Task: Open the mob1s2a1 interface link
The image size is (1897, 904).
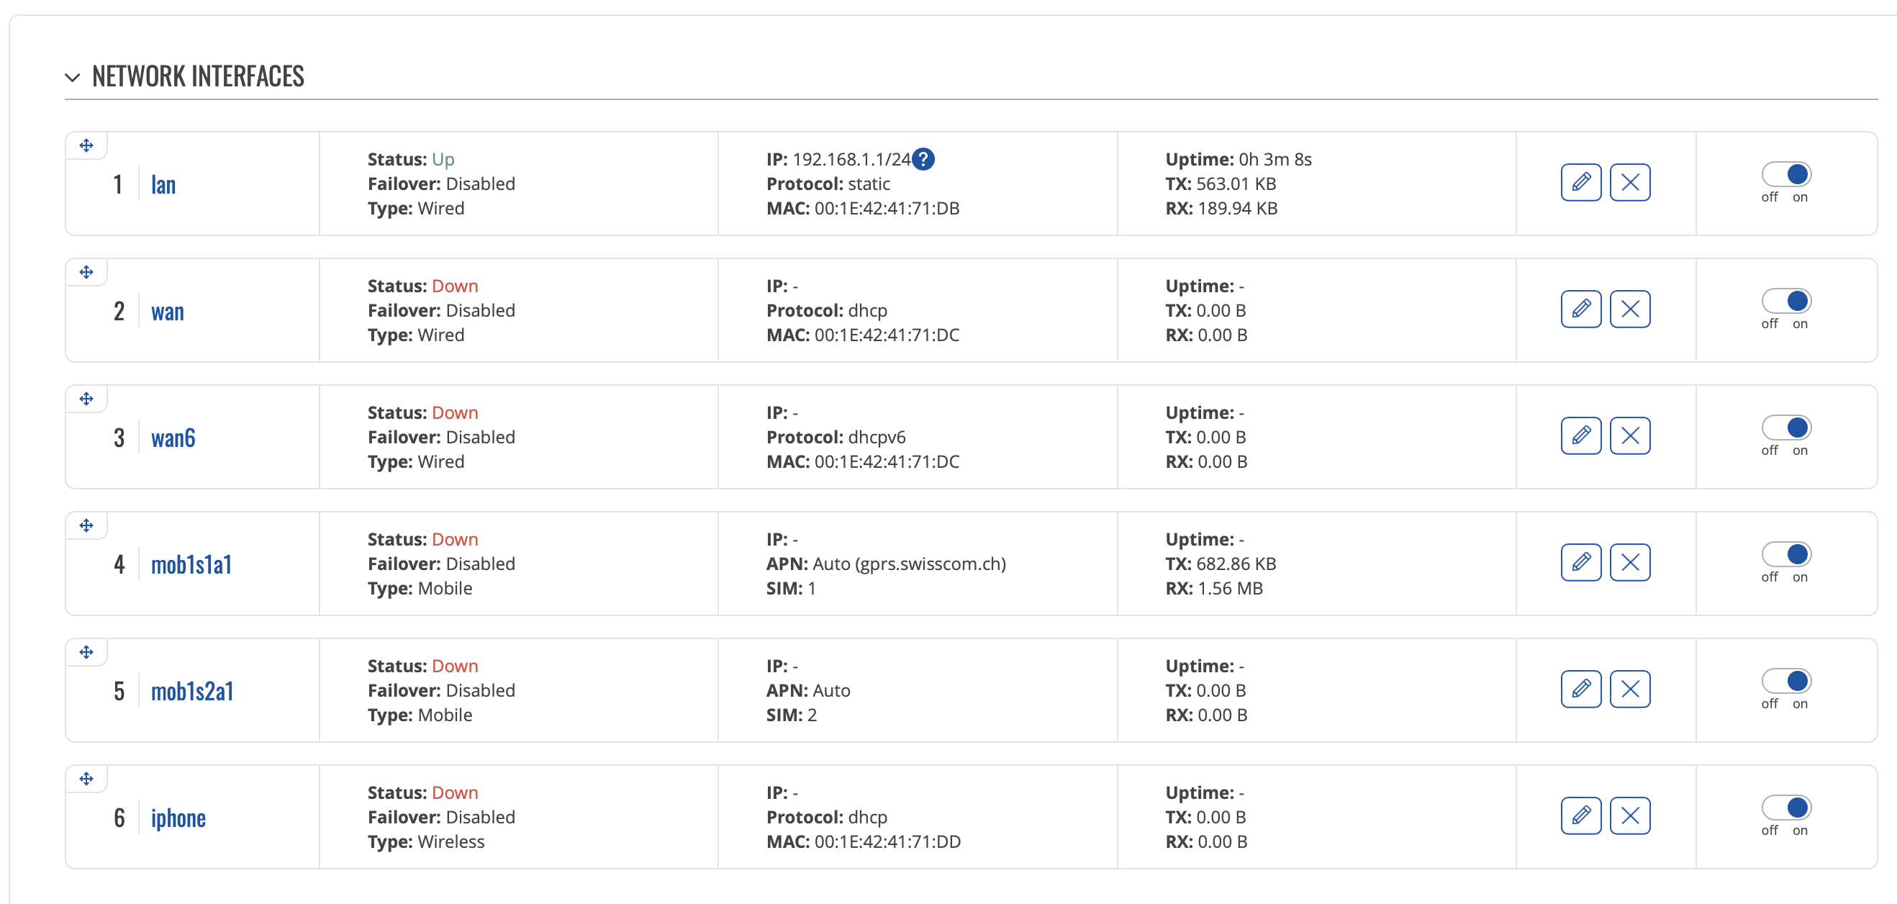Action: [x=192, y=691]
